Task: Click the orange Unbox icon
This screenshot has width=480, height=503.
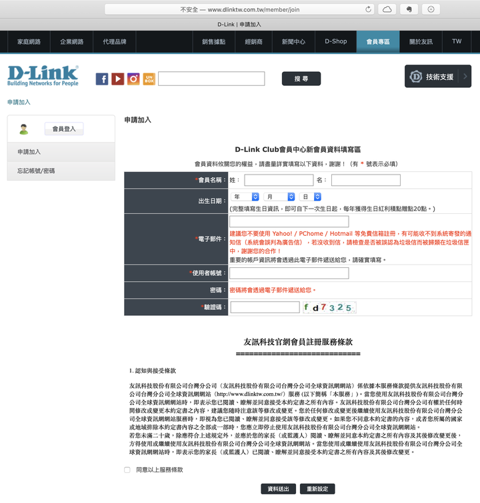Action: 149,79
